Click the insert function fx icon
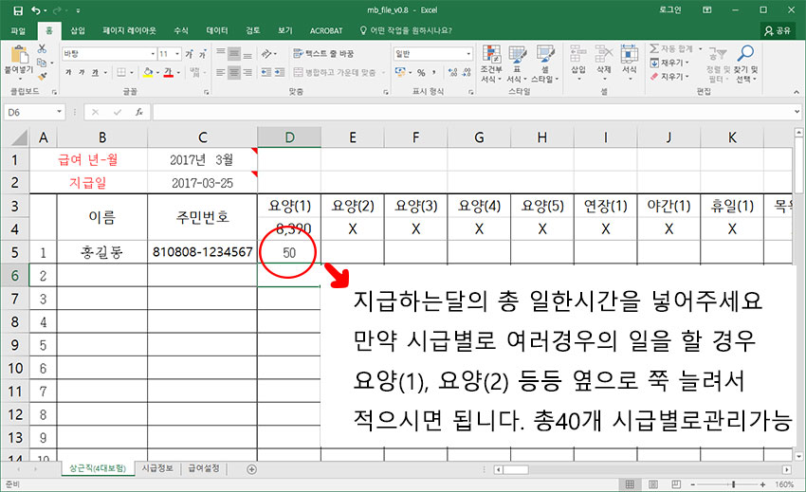Screen dimensions: 806x492 (138, 112)
